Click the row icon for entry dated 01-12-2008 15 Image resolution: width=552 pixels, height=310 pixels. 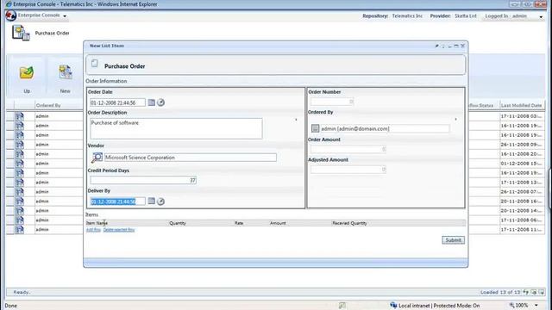[x=19, y=164]
